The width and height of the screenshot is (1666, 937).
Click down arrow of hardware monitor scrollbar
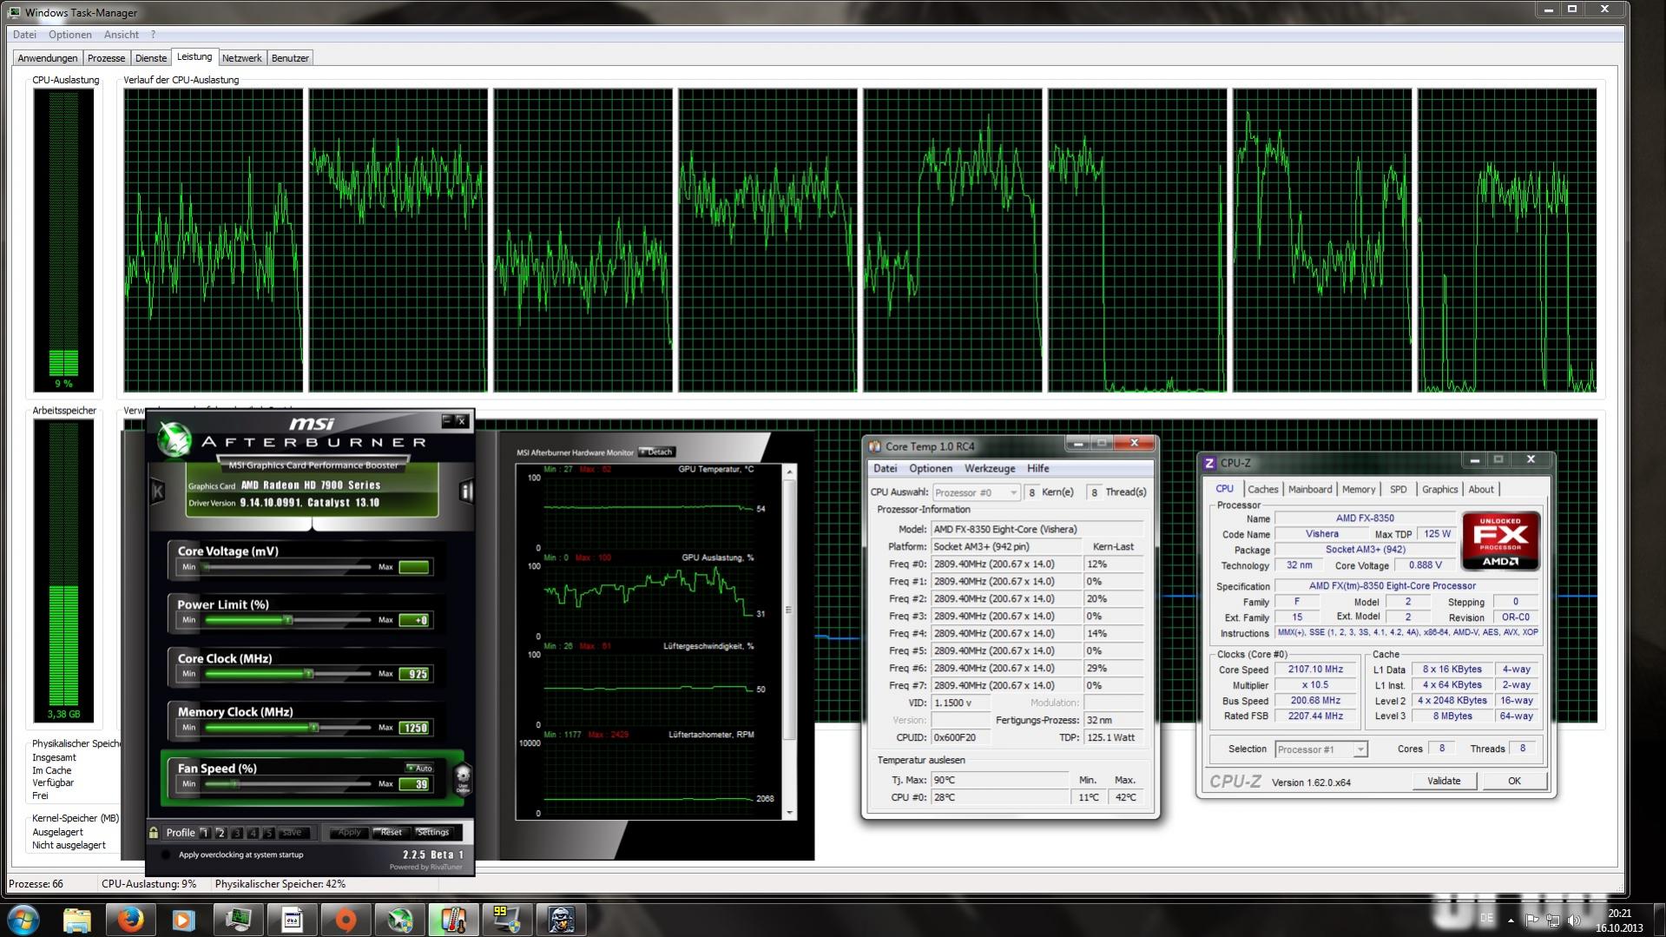789,813
